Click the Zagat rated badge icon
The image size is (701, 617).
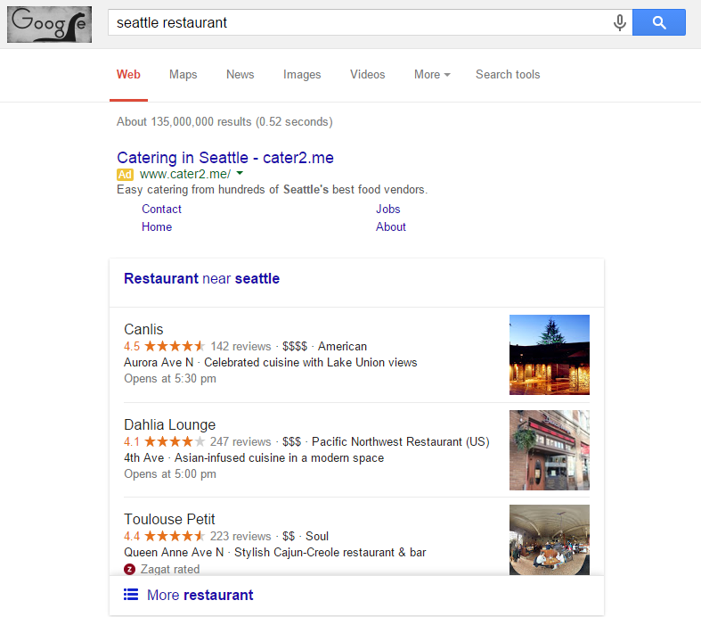[x=129, y=569]
